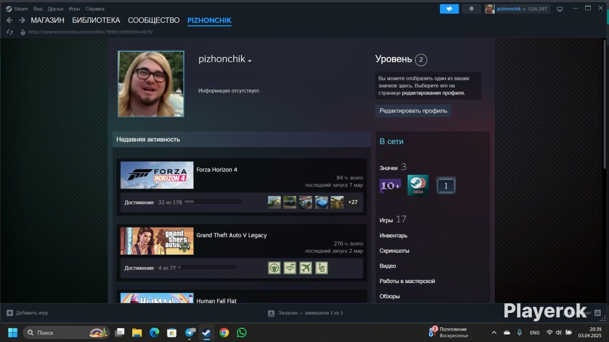Image resolution: width=609 pixels, height=342 pixels.
Task: Go forward with the right arrow
Action: tap(22, 20)
